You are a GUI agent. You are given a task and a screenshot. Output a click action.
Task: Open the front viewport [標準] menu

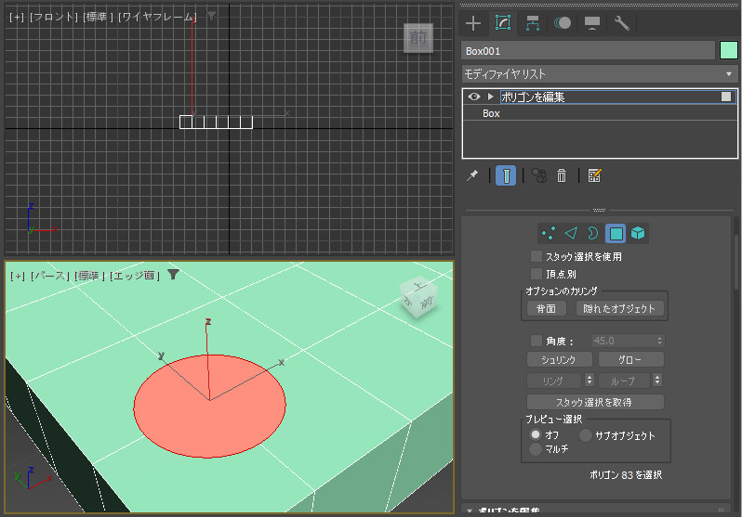click(99, 17)
